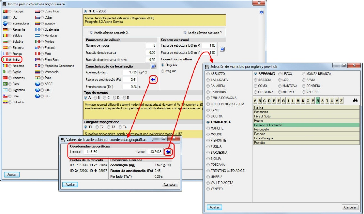Choose the MILANO province option
364x214 pixels.
pyautogui.click(x=280, y=92)
